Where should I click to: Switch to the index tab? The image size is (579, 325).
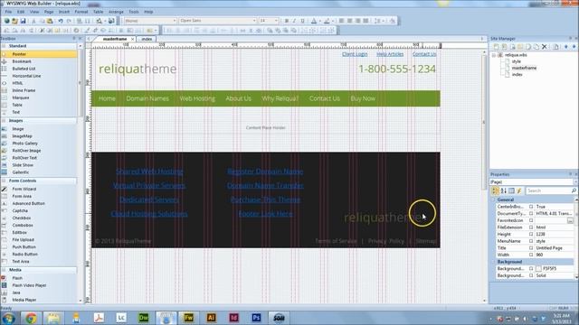click(147, 39)
